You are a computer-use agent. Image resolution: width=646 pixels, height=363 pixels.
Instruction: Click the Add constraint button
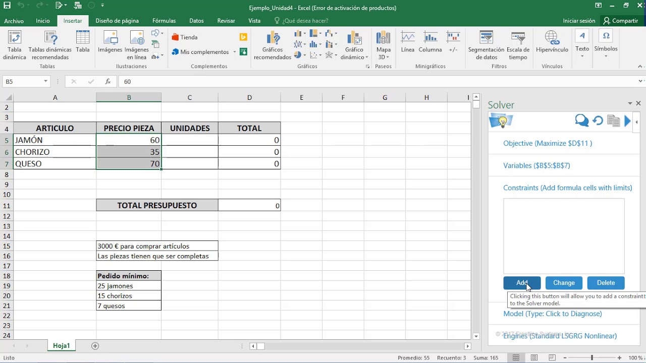pyautogui.click(x=522, y=283)
